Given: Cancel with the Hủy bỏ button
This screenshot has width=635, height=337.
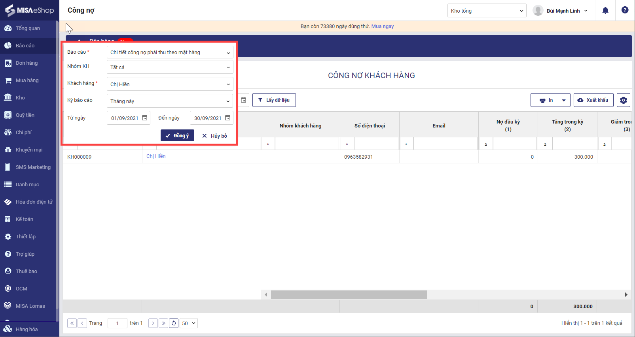Looking at the screenshot, I should (214, 136).
